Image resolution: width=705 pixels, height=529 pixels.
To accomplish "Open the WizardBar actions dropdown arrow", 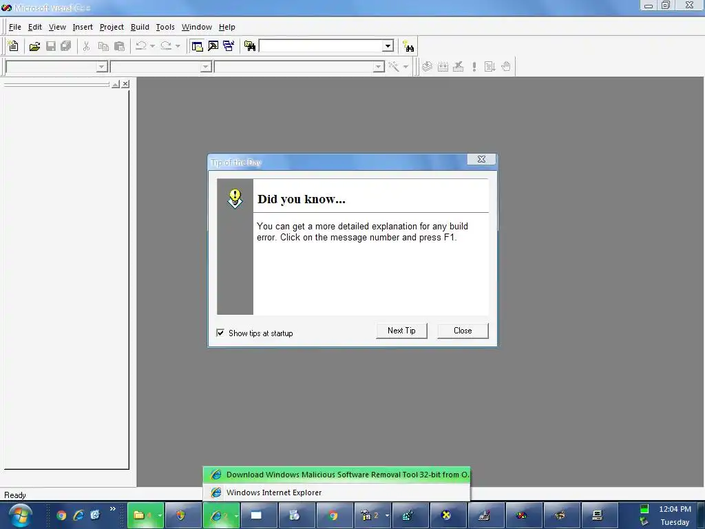I will (x=406, y=67).
